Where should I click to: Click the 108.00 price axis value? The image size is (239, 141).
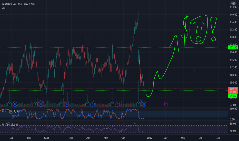[x=233, y=75]
